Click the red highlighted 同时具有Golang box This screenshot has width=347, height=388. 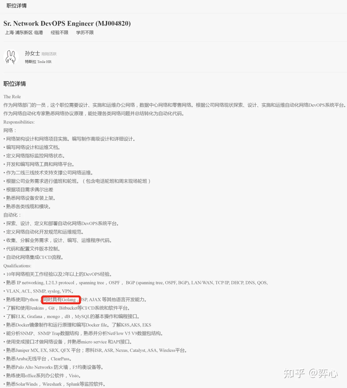(61, 300)
